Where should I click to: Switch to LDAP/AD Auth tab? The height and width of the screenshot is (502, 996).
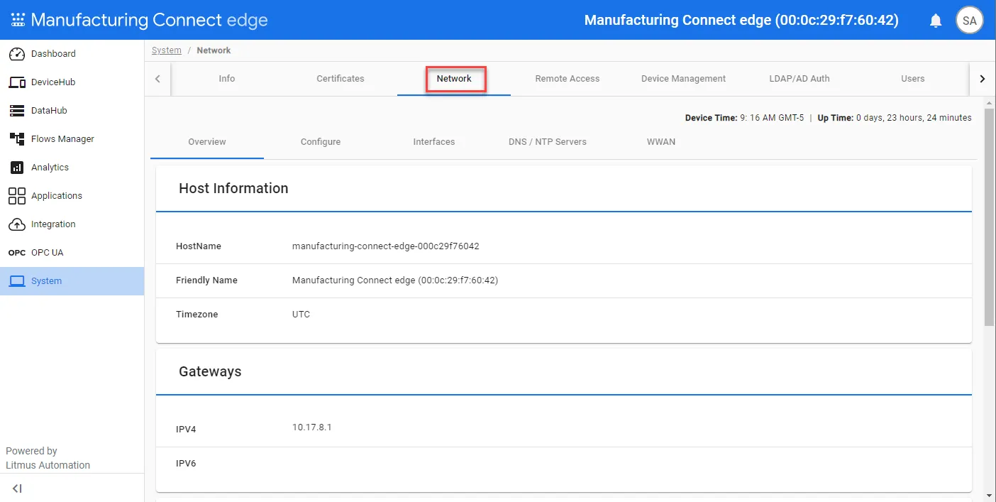click(799, 79)
